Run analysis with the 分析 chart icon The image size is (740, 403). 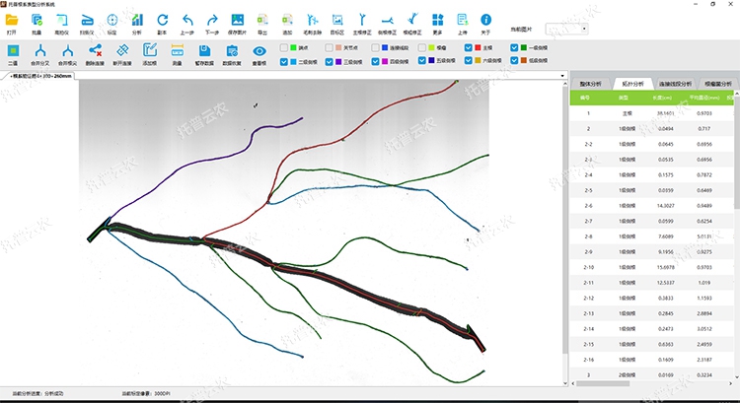(x=136, y=22)
